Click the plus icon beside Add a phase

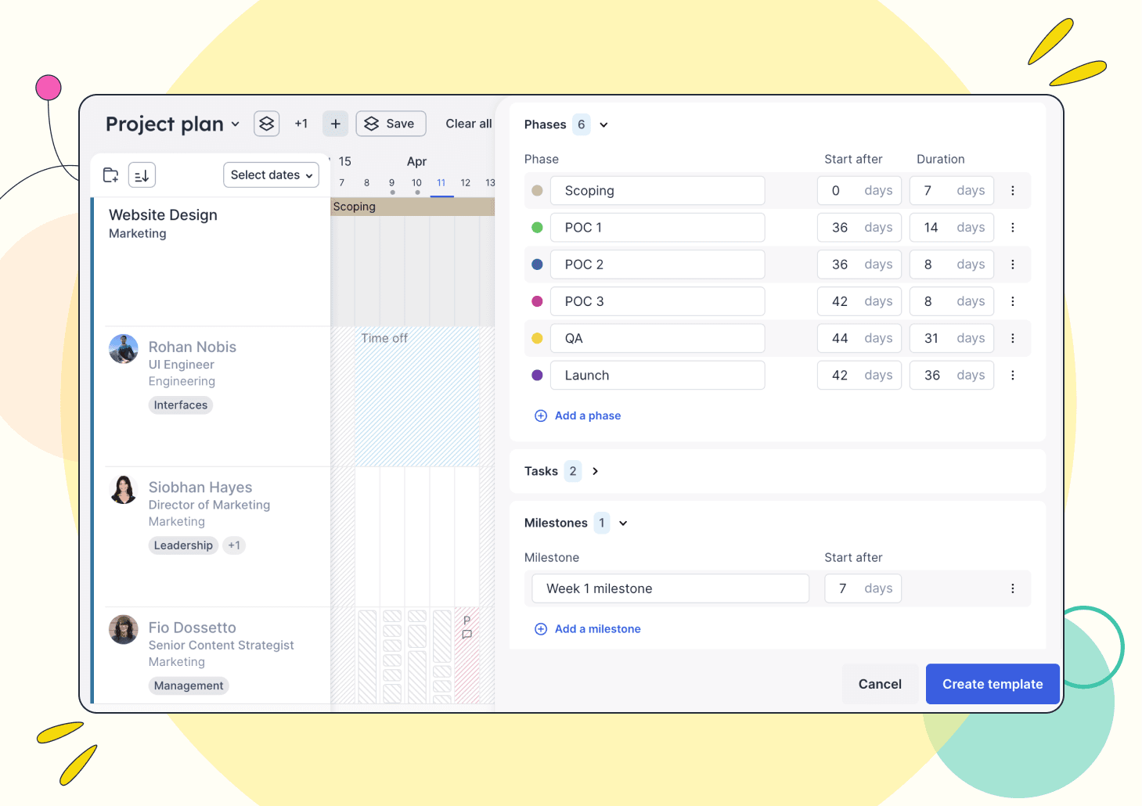(x=541, y=416)
